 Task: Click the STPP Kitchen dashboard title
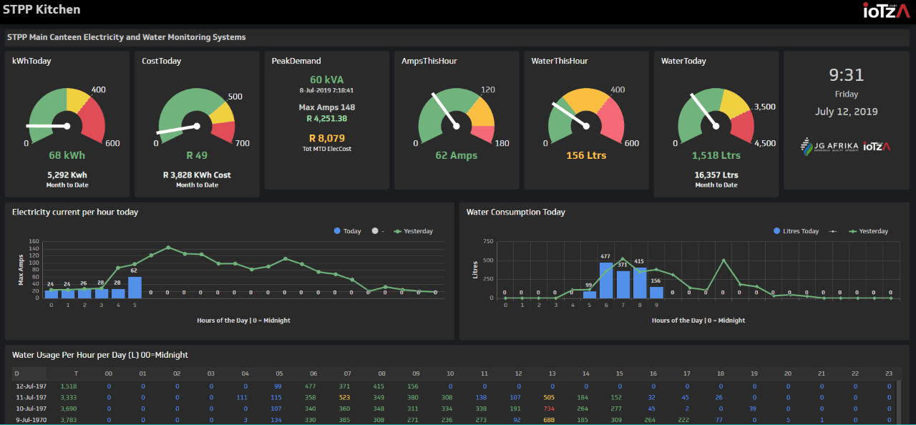coord(42,10)
